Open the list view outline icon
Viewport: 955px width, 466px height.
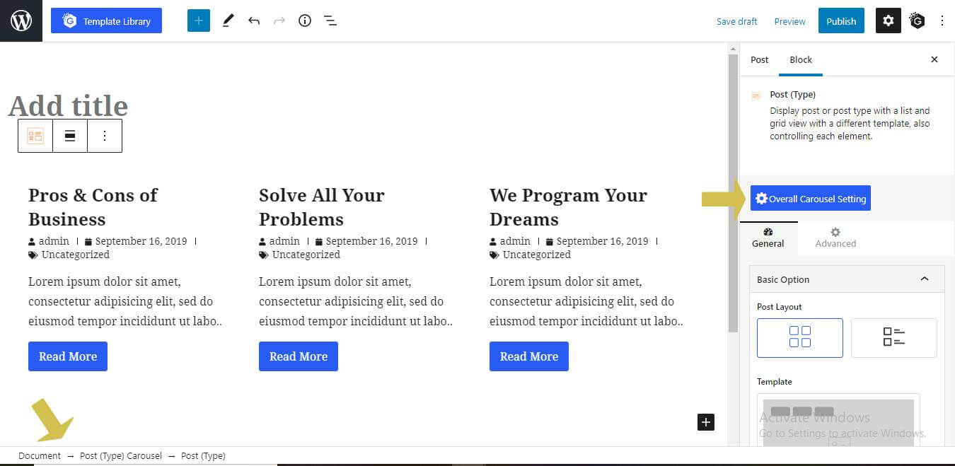330,21
